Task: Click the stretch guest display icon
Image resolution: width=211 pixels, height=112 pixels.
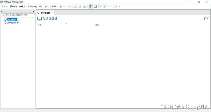Action: click(116, 6)
